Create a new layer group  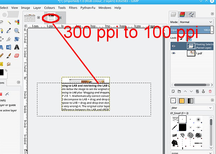tap(179, 91)
